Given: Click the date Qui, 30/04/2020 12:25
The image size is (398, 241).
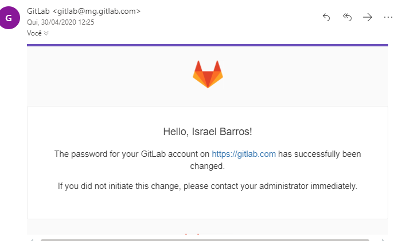Looking at the screenshot, I should (60, 22).
